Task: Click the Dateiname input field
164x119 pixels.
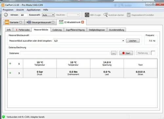Action: (x=65, y=53)
